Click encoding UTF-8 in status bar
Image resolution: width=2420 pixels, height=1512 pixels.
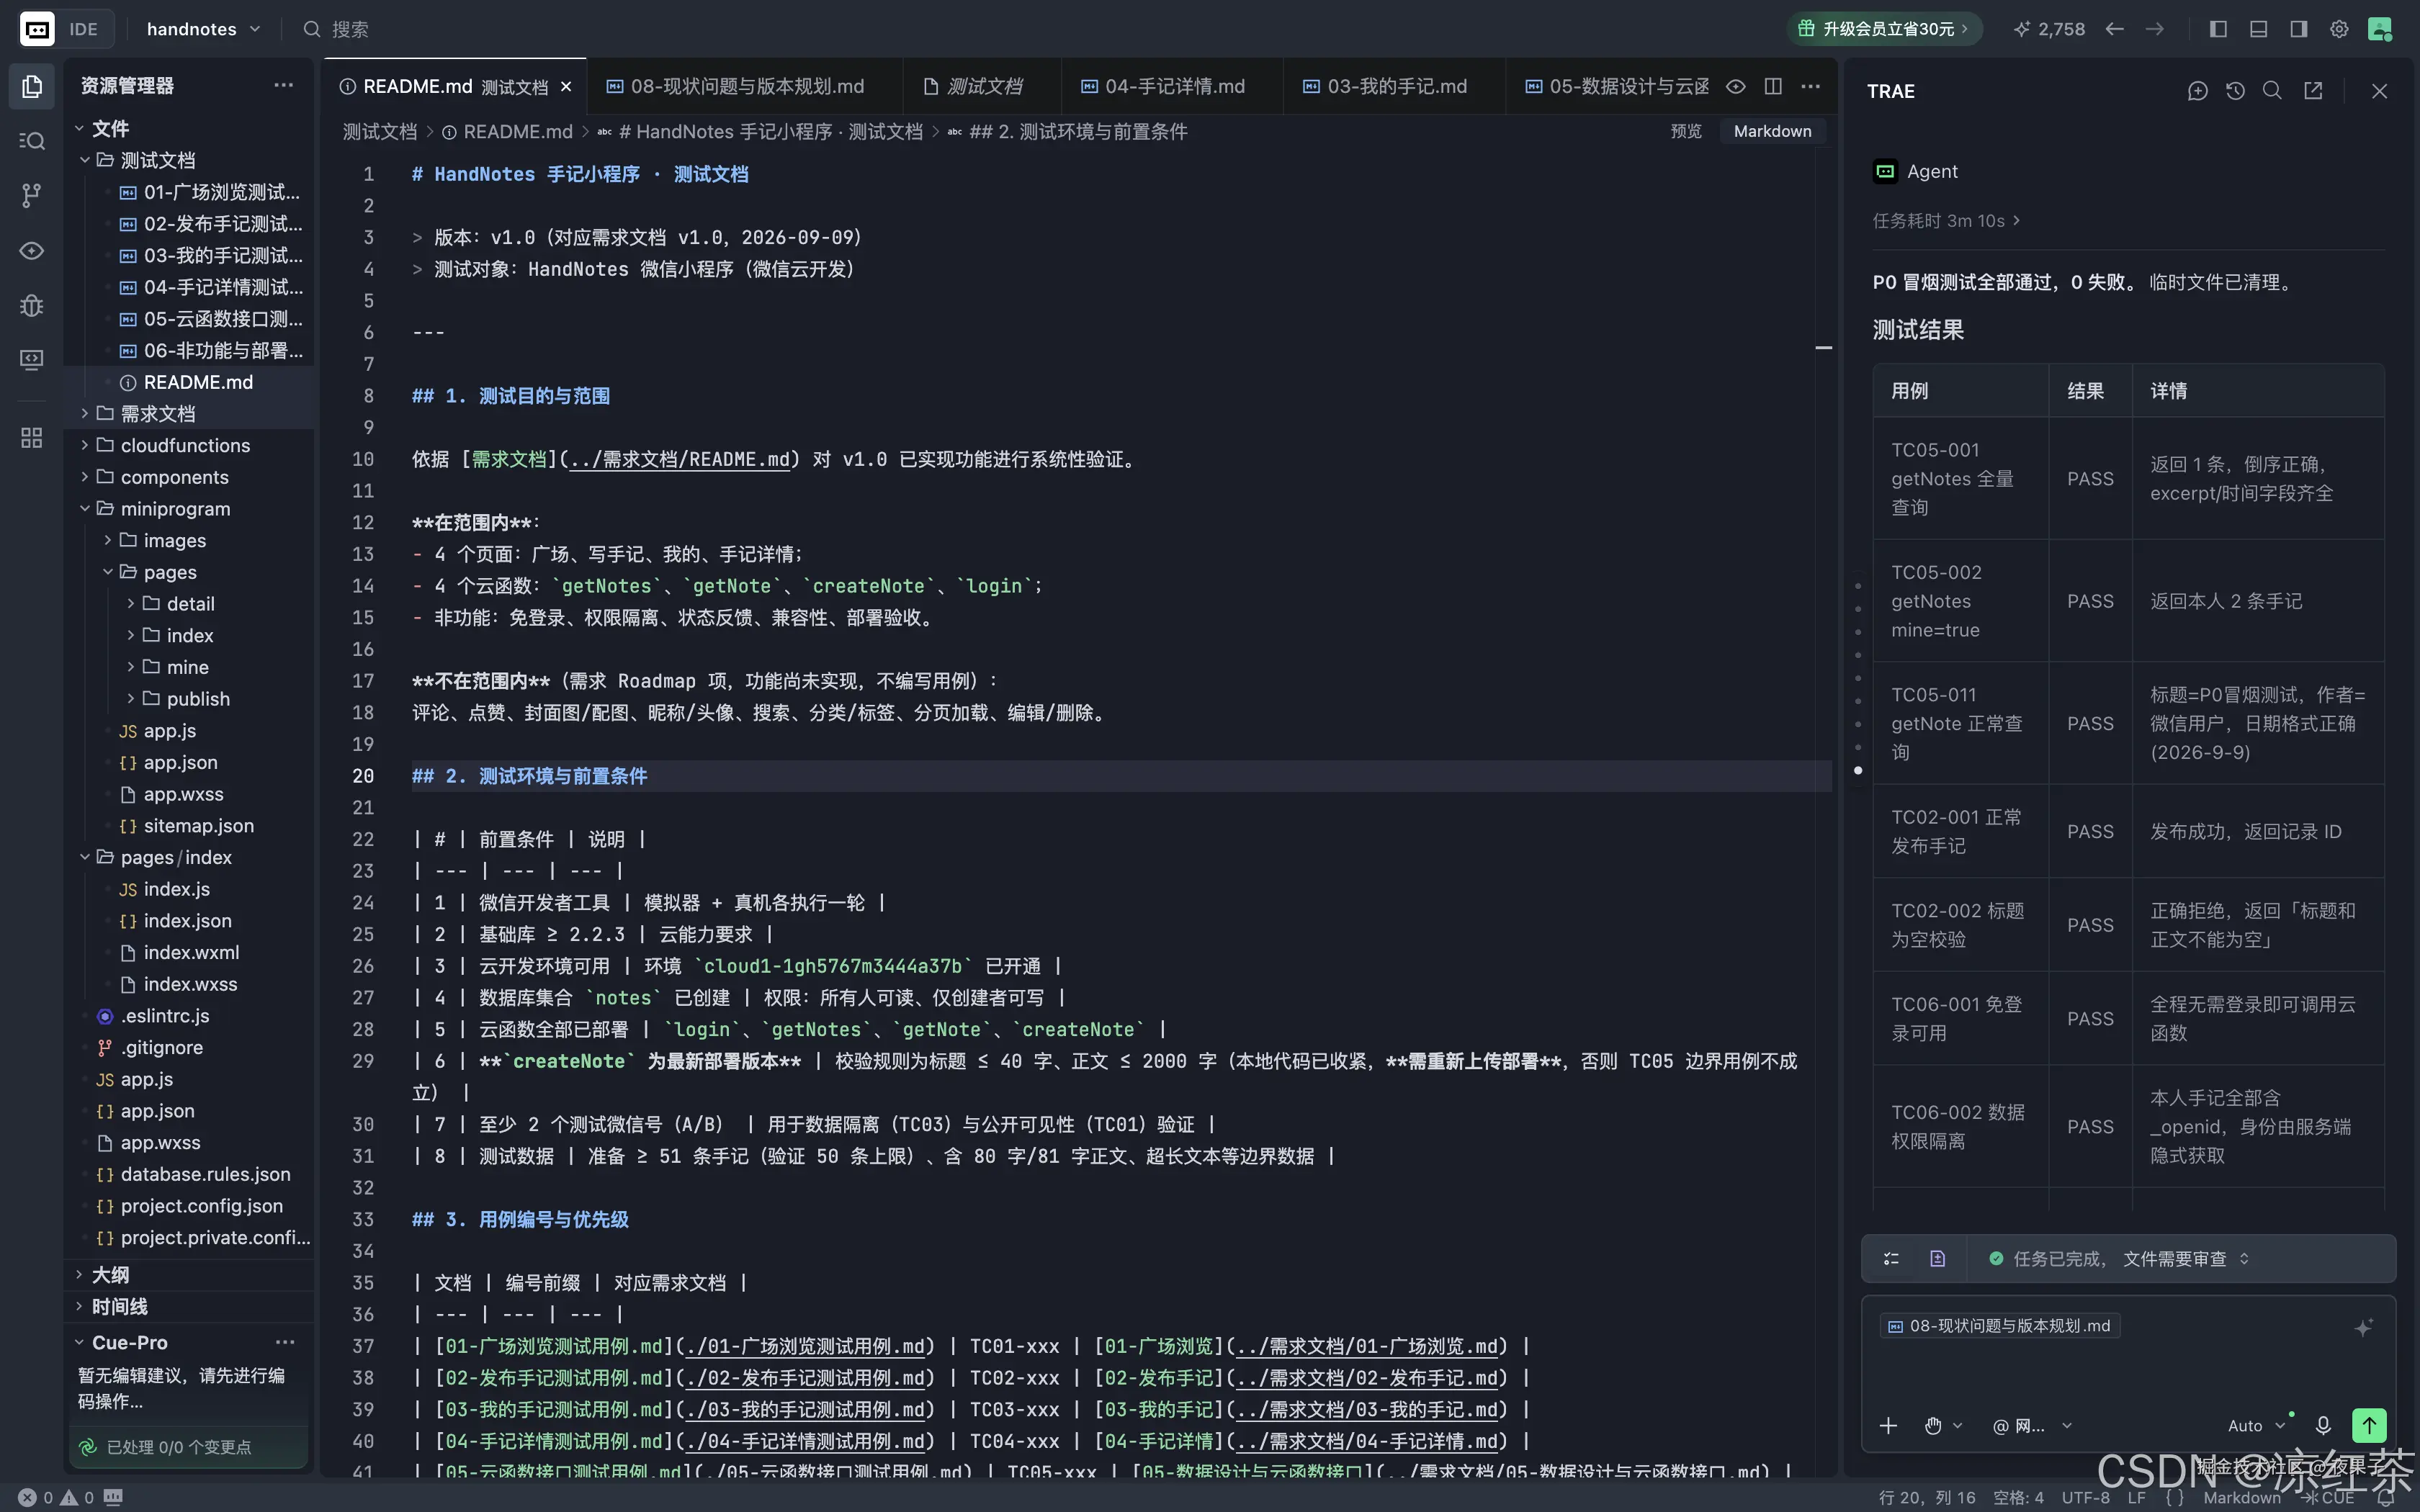click(x=2085, y=1498)
